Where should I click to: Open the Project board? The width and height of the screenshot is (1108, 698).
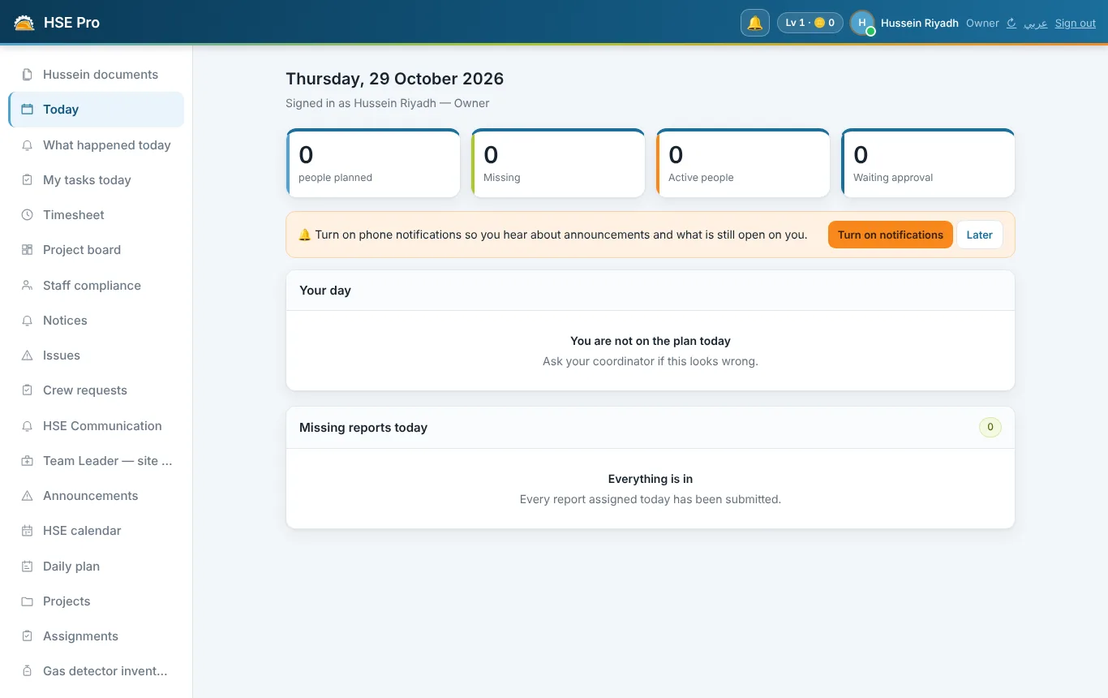(x=96, y=250)
